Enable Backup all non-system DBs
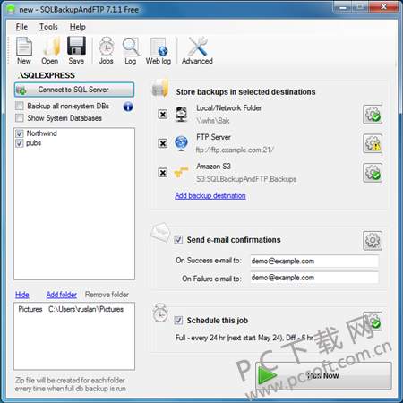The height and width of the screenshot is (403, 403). (x=20, y=106)
